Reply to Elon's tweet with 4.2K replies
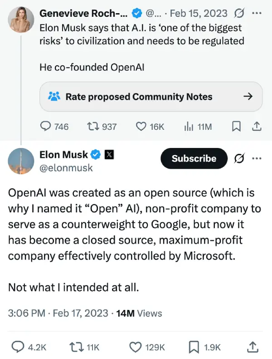272x359 pixels. [x=18, y=347]
